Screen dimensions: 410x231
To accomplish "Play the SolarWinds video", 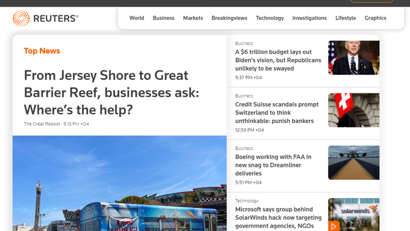I will point(334,225).
